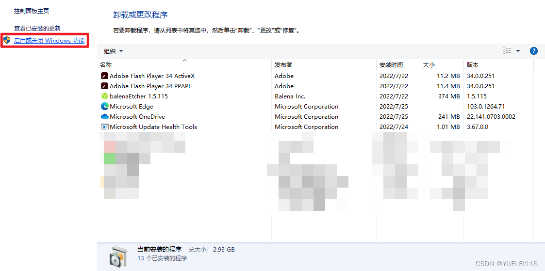Open help with the blue question mark
The image size is (545, 271).
(533, 51)
